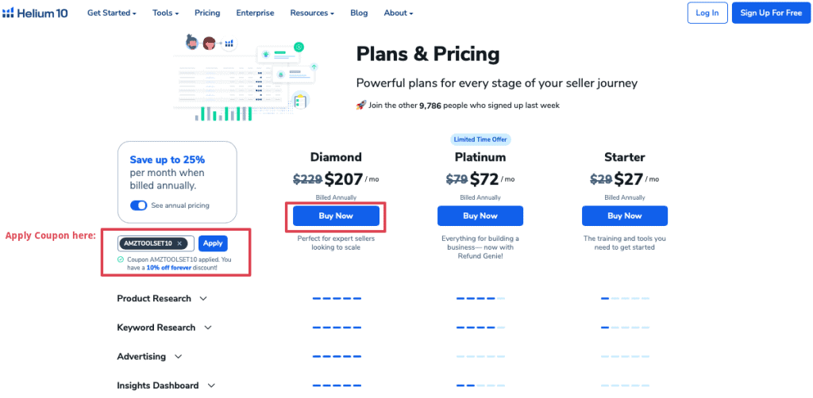Remove the AMZTOOLSET10 coupon tag
Image resolution: width=813 pixels, height=398 pixels.
pyautogui.click(x=180, y=243)
